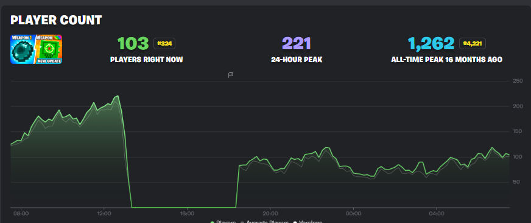Click the 50 y-axis label
Viewport: 531px width, 223px height.
pos(516,182)
